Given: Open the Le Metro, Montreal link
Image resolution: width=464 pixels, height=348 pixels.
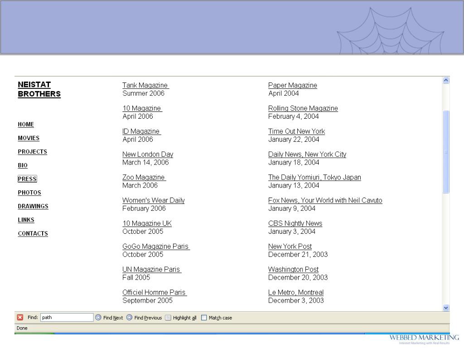Looking at the screenshot, I should (295, 292).
